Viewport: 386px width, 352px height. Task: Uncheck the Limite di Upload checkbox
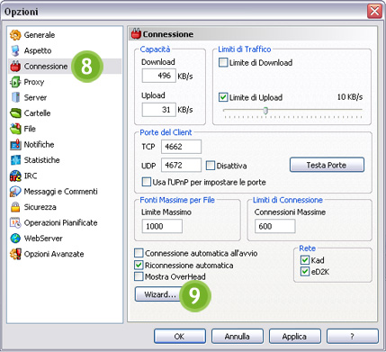coord(223,97)
